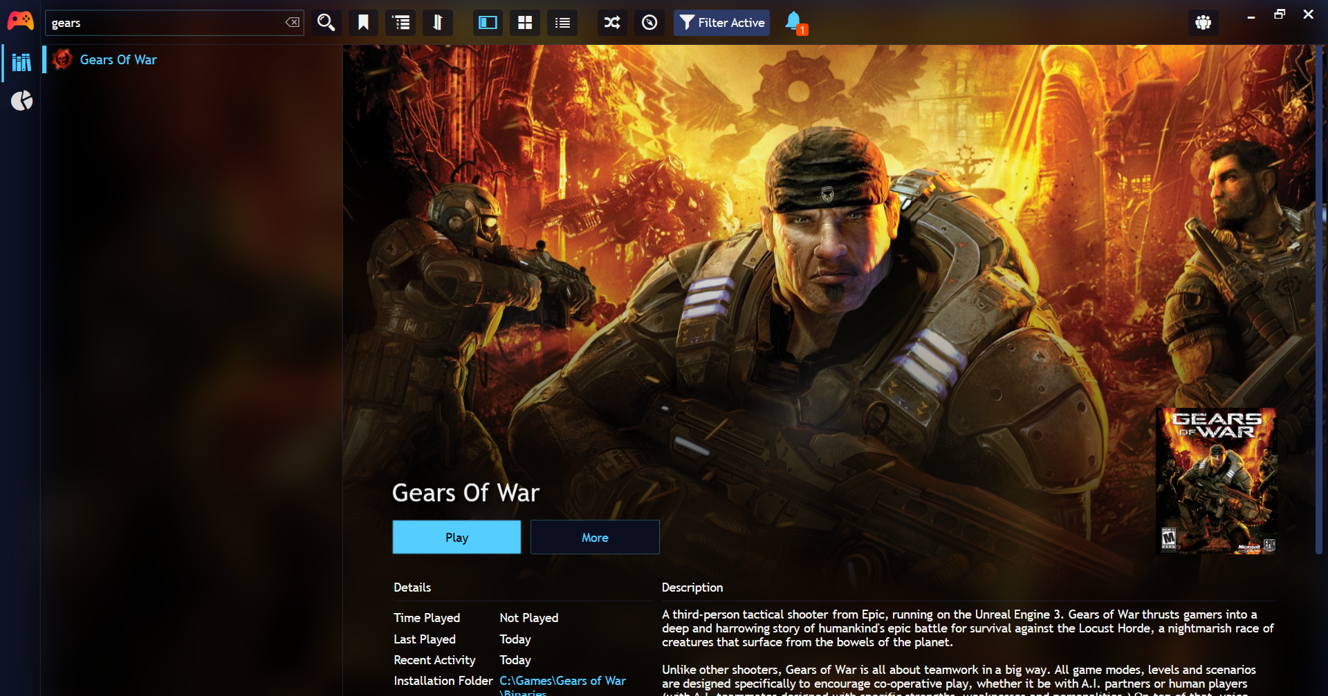Click the "Details" section heading
1328x696 pixels.
pyautogui.click(x=412, y=587)
